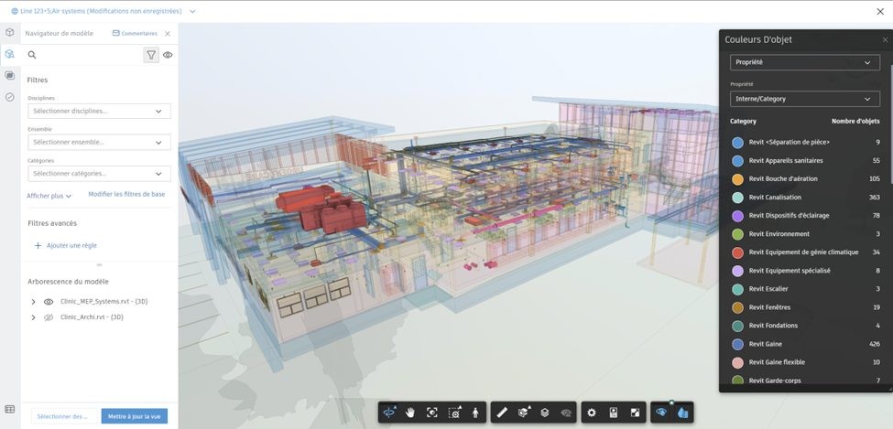Activate the Pan hand tool

(411, 413)
